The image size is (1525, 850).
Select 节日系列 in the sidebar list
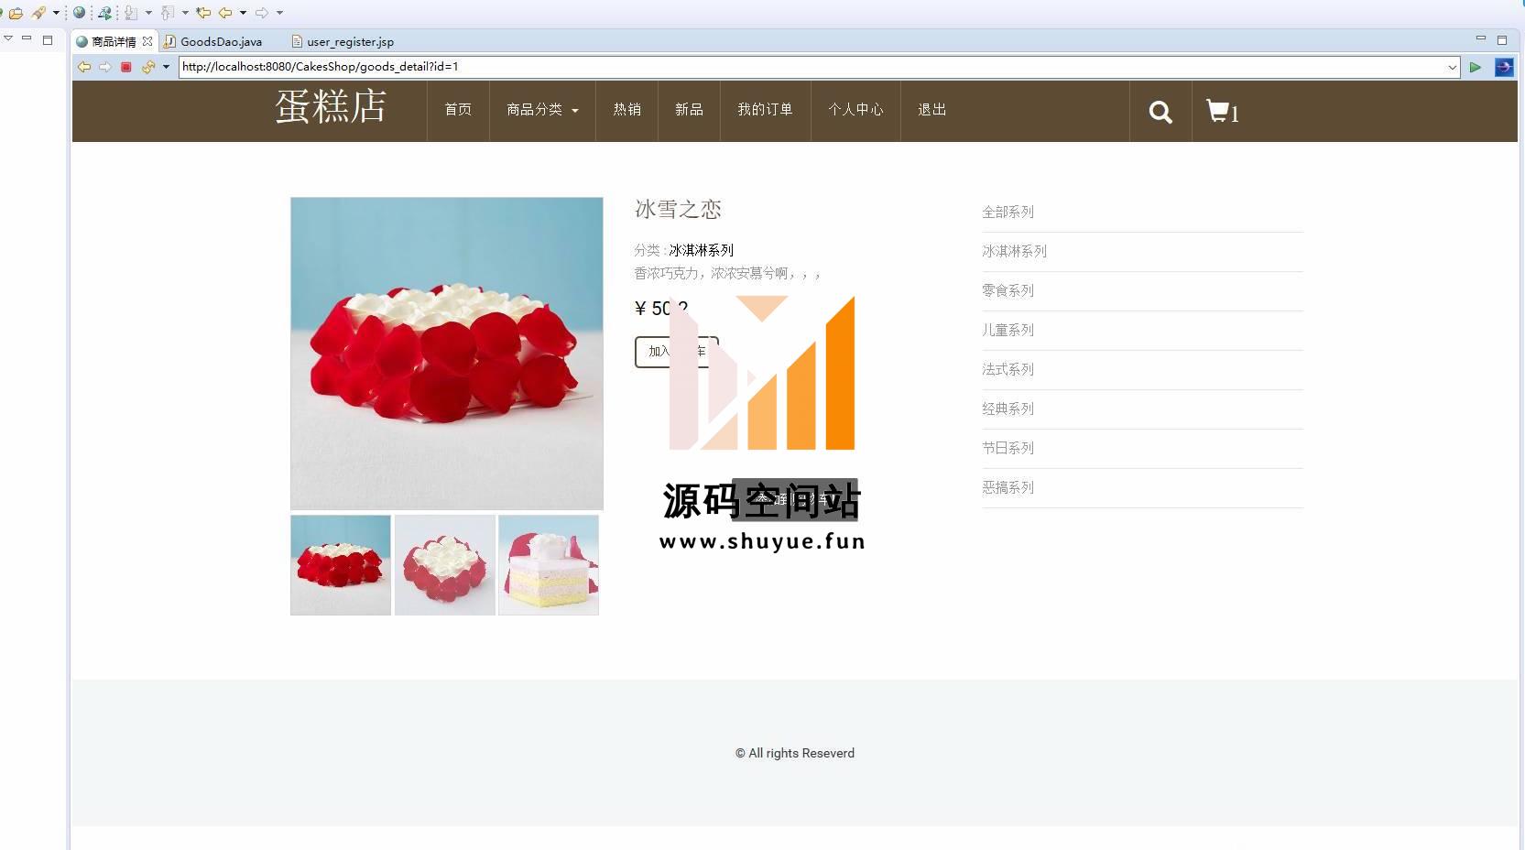coord(1008,449)
